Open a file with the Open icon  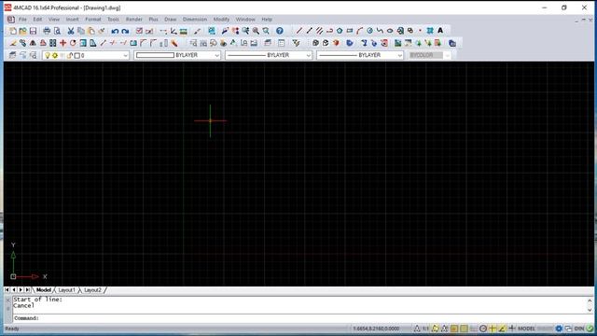pos(22,31)
